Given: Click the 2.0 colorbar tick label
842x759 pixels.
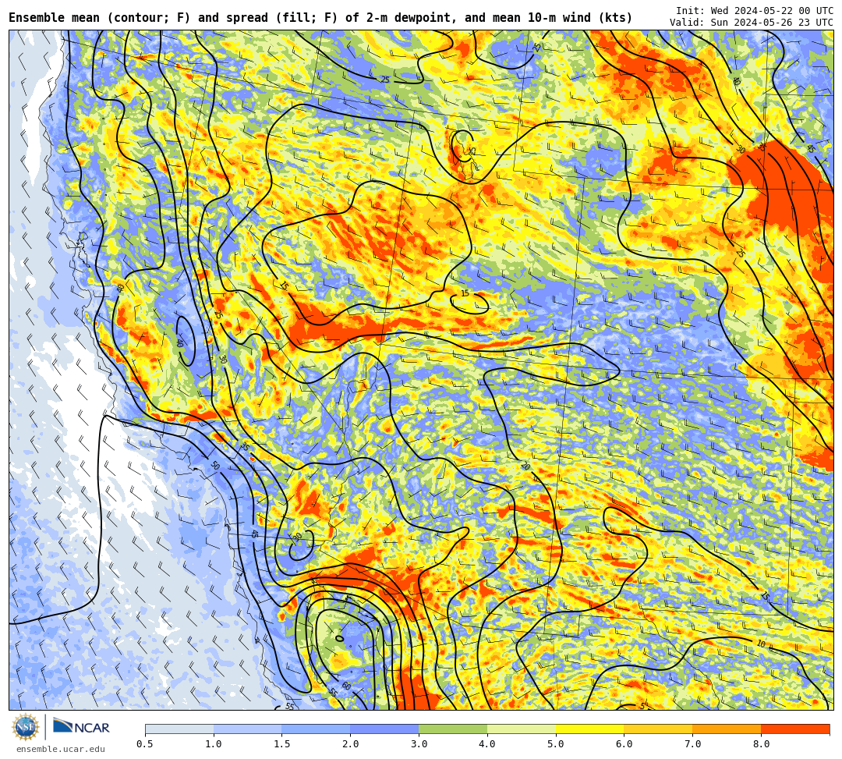Looking at the screenshot, I should 351,744.
